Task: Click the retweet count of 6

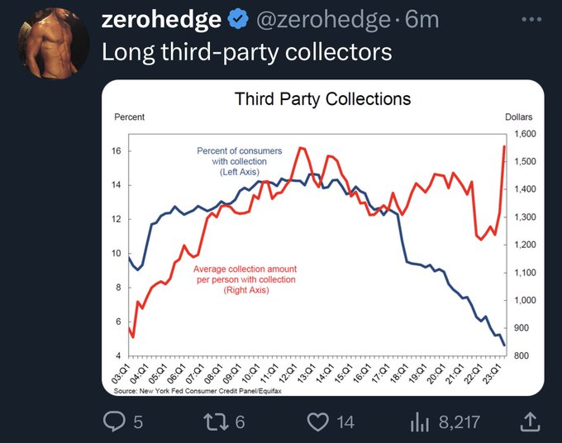Action: pos(240,422)
